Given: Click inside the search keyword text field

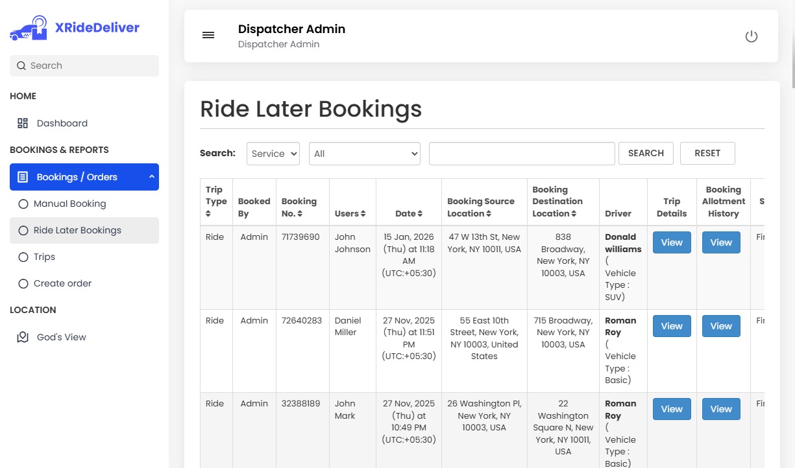Looking at the screenshot, I should (x=521, y=153).
